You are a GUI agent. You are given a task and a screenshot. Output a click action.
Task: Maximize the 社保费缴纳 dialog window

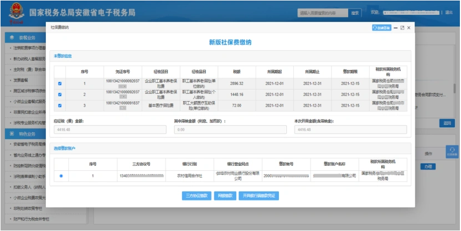click(x=402, y=28)
